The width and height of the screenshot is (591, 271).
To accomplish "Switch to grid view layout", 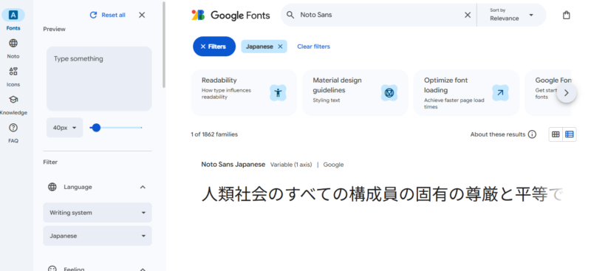I will (x=556, y=134).
